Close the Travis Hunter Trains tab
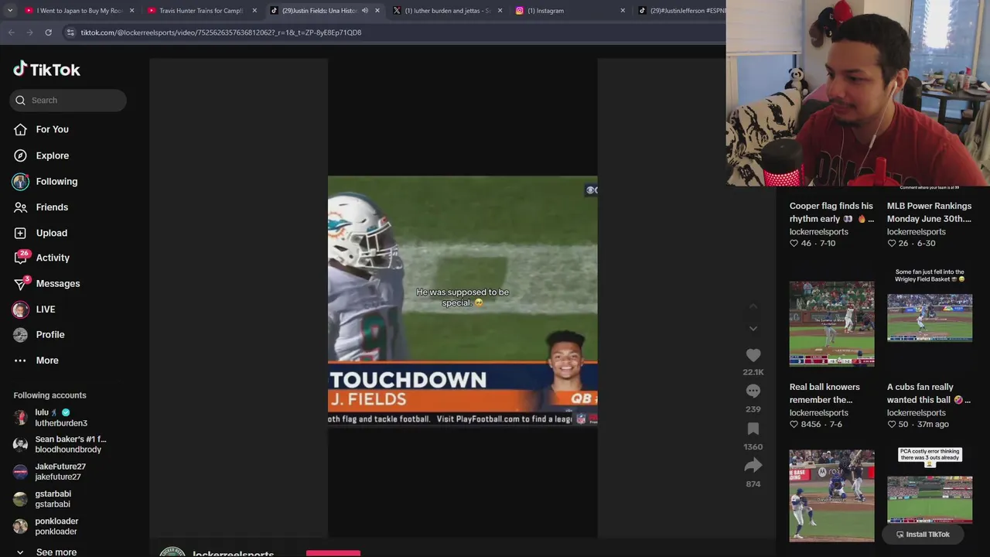The height and width of the screenshot is (557, 990). [x=254, y=11]
